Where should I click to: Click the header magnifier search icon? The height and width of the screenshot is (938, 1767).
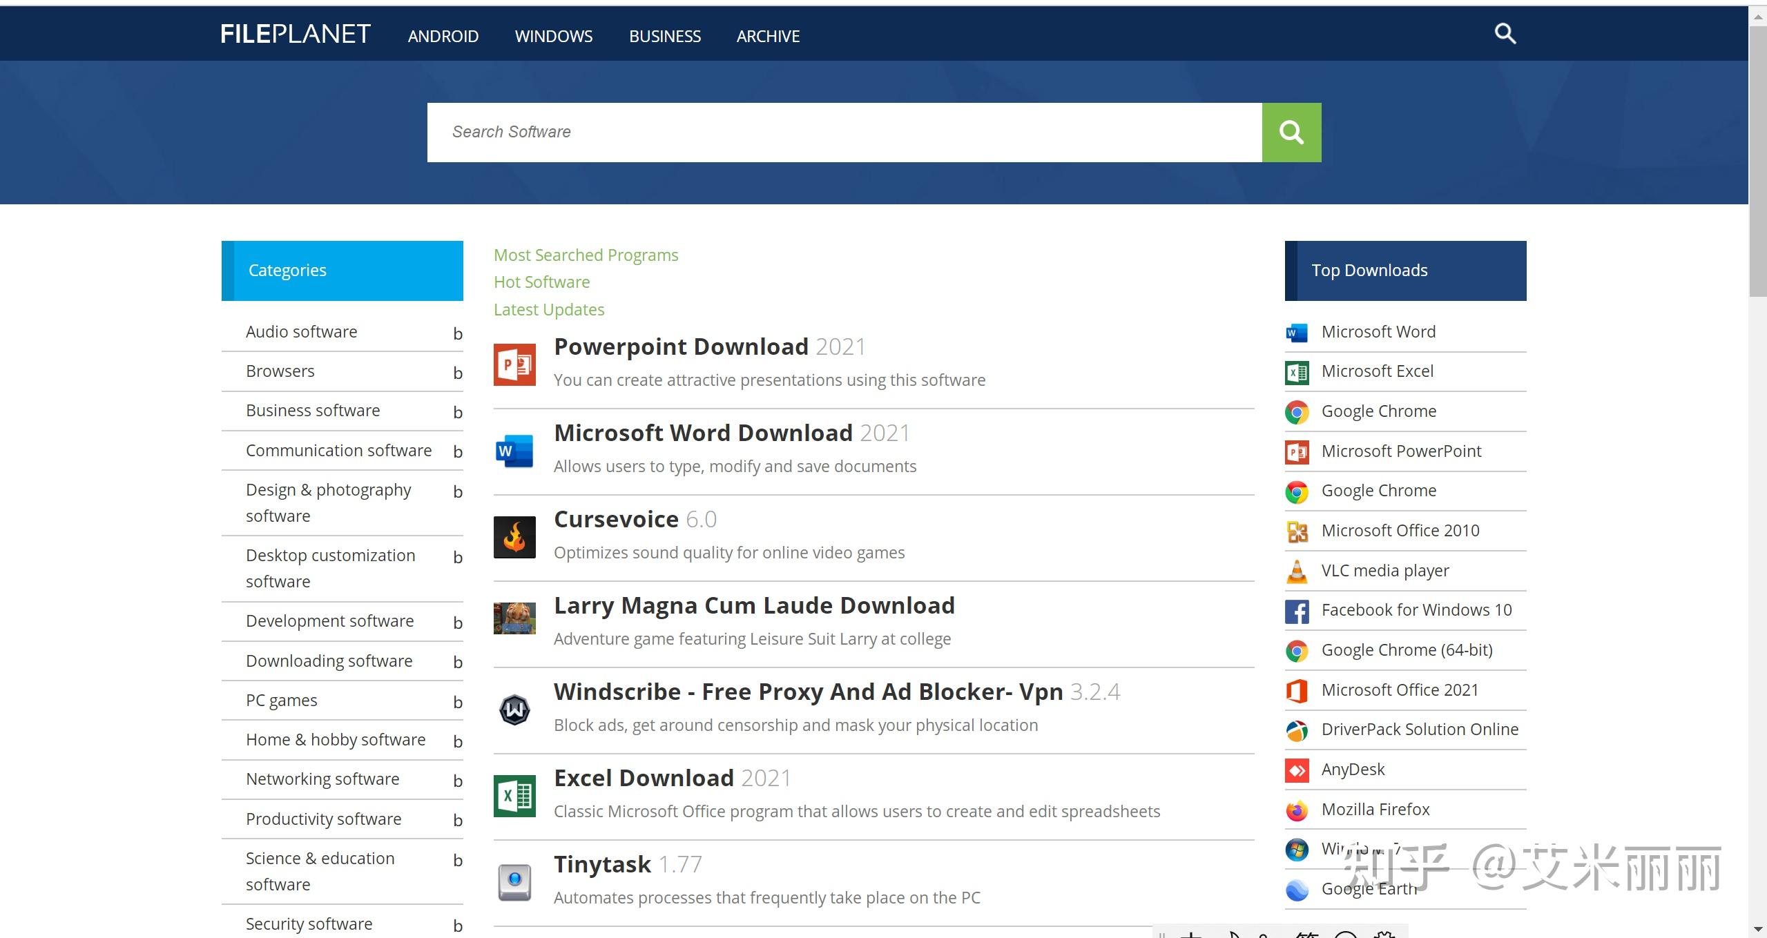[x=1505, y=34]
